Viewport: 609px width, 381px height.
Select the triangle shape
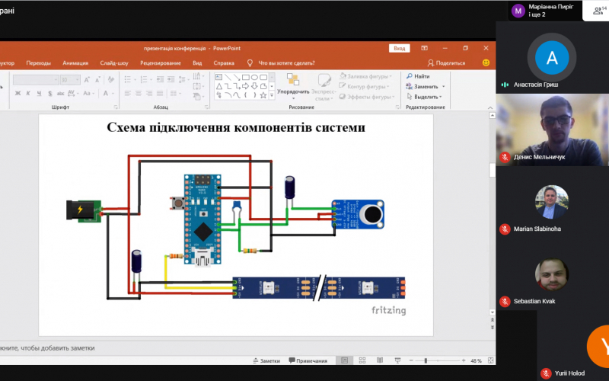point(218,86)
